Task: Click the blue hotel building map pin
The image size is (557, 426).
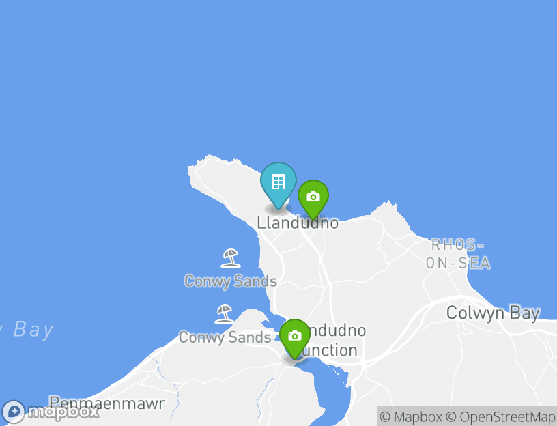Action: coord(278,186)
